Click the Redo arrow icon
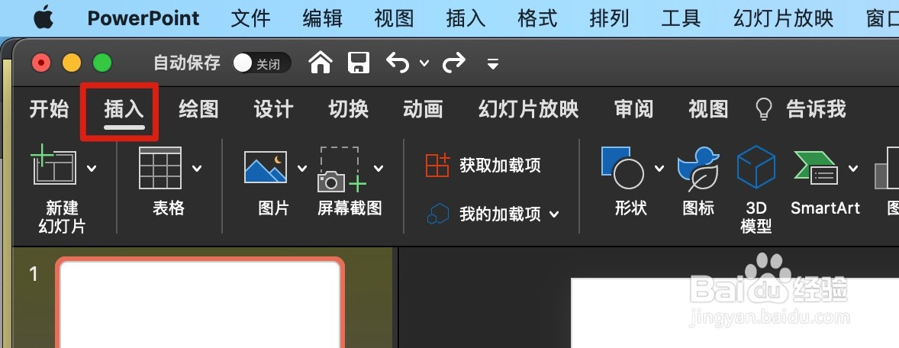 [453, 63]
